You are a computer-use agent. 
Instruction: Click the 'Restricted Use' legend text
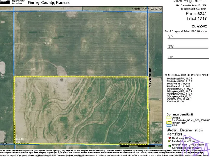pyautogui.click(x=181, y=138)
